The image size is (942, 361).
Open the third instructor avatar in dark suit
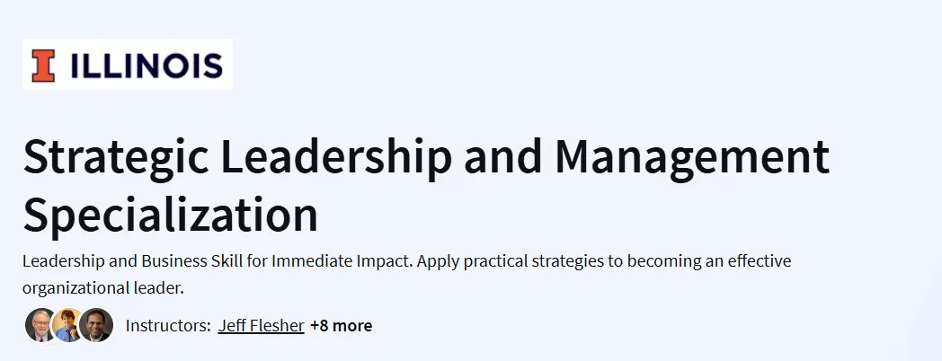(x=96, y=325)
